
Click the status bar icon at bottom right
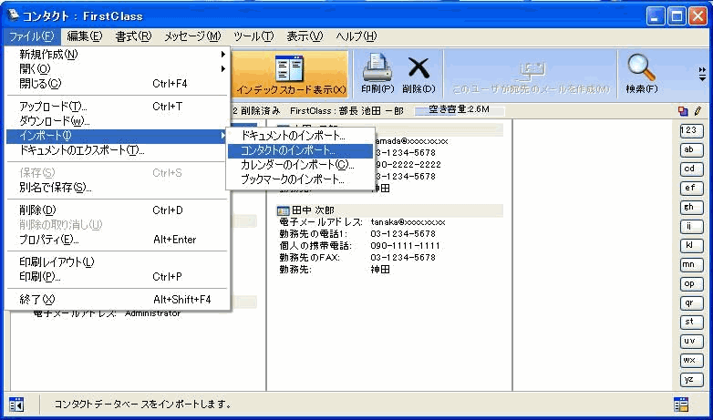pos(681,404)
